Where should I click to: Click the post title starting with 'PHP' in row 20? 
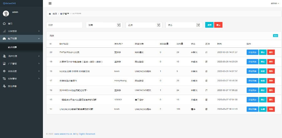click(69, 52)
